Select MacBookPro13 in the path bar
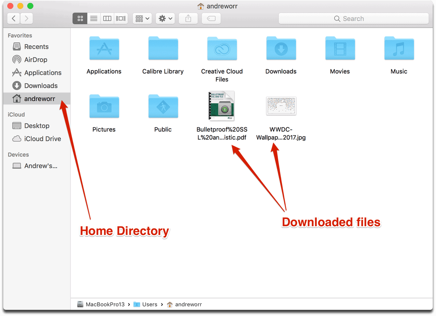The width and height of the screenshot is (436, 316). (x=105, y=304)
